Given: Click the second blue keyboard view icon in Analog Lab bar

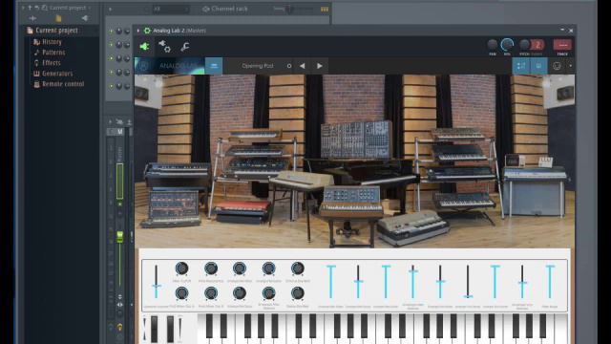Looking at the screenshot, I should point(538,66).
